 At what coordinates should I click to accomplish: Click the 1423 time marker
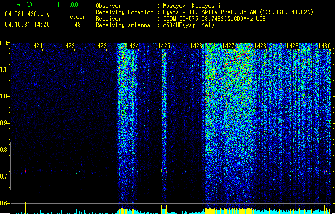point(100,46)
